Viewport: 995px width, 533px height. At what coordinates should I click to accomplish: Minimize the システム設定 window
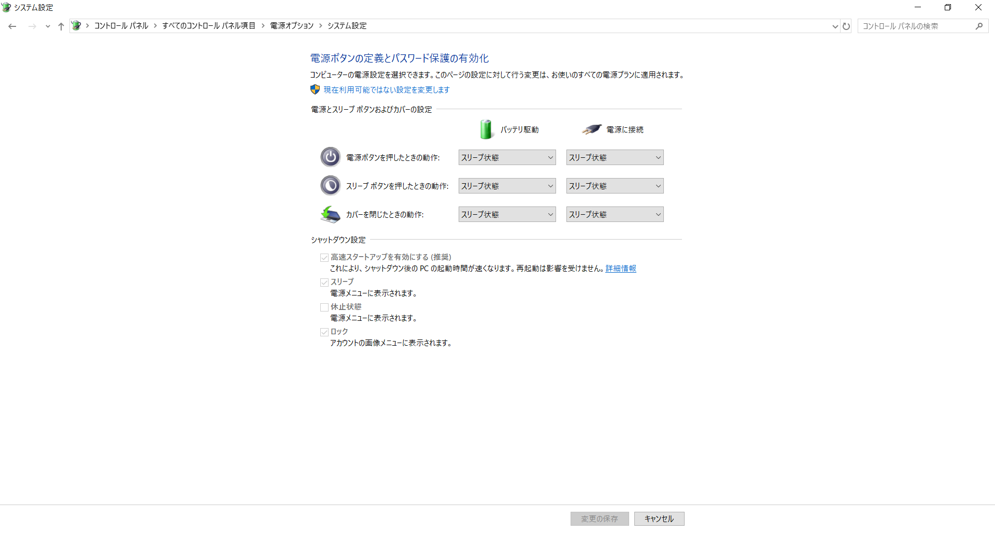coord(918,7)
